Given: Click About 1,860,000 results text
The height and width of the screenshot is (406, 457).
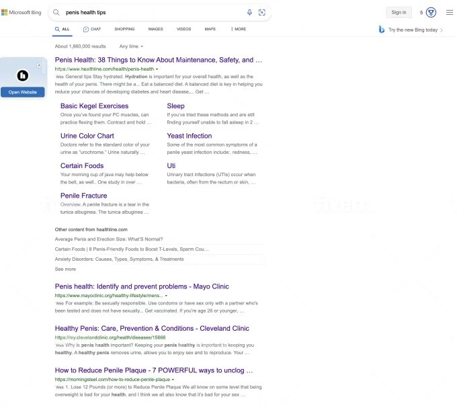Looking at the screenshot, I should click(80, 46).
